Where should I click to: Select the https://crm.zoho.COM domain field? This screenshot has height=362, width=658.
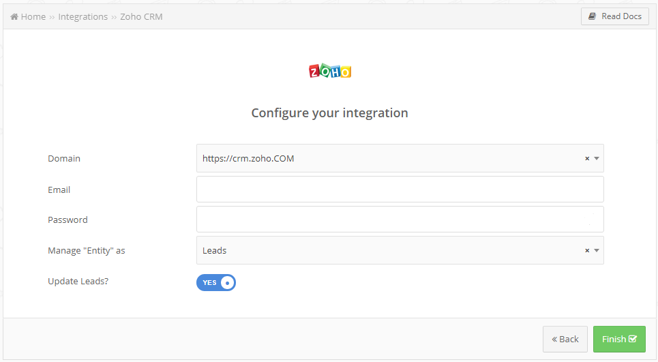(x=400, y=158)
